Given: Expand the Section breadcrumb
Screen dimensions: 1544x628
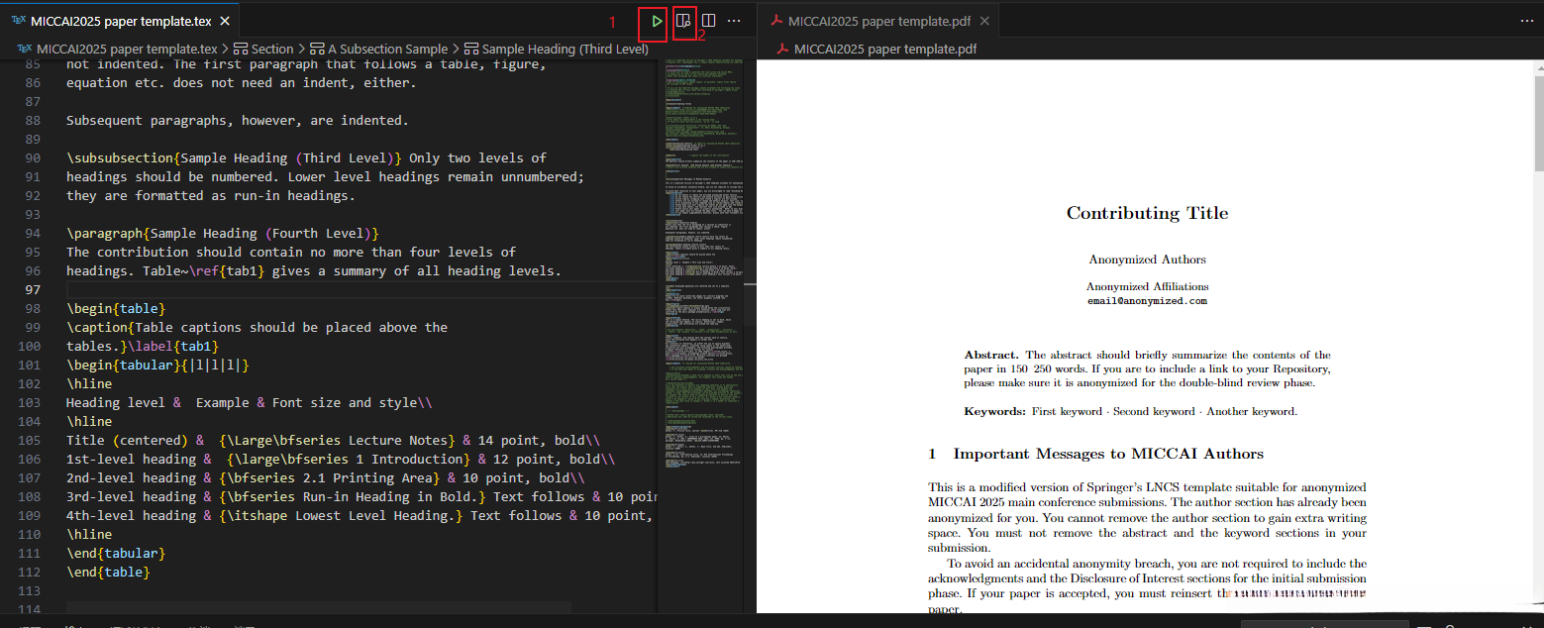Looking at the screenshot, I should coord(271,49).
